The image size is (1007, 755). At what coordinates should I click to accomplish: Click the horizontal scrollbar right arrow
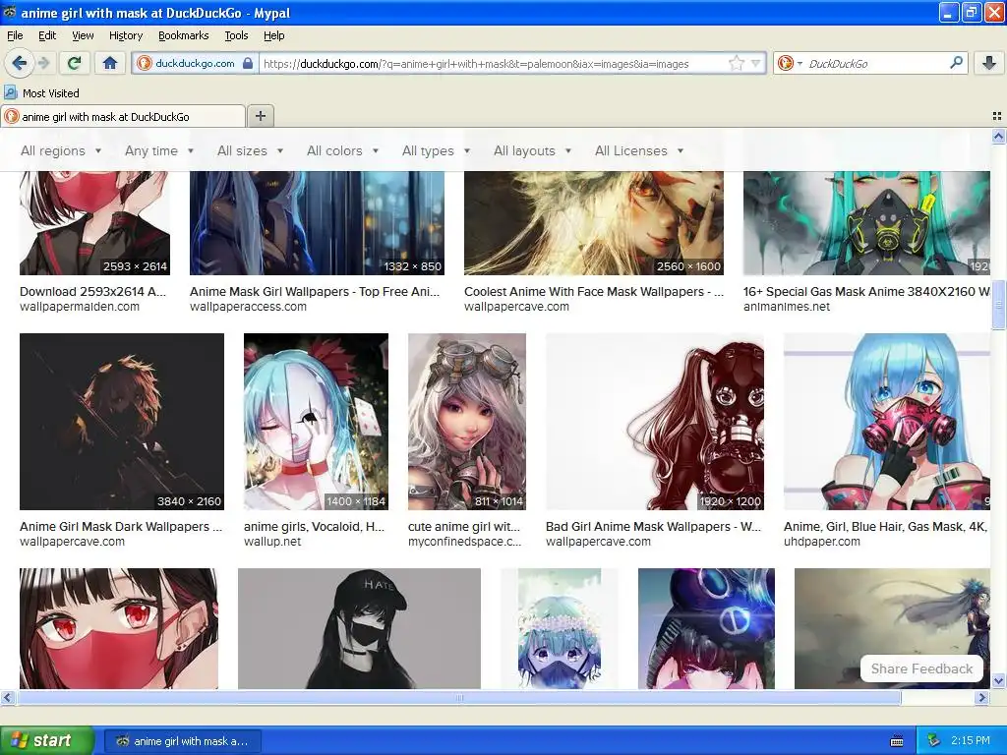click(982, 697)
